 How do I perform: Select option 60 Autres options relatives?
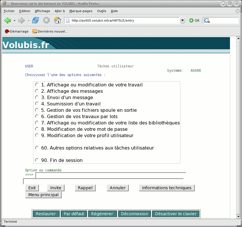click(x=37, y=148)
